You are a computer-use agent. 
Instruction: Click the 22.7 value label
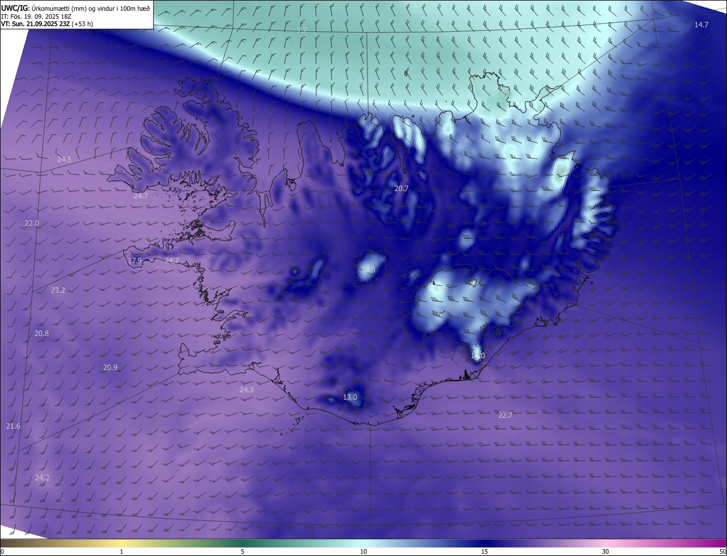[x=505, y=415]
